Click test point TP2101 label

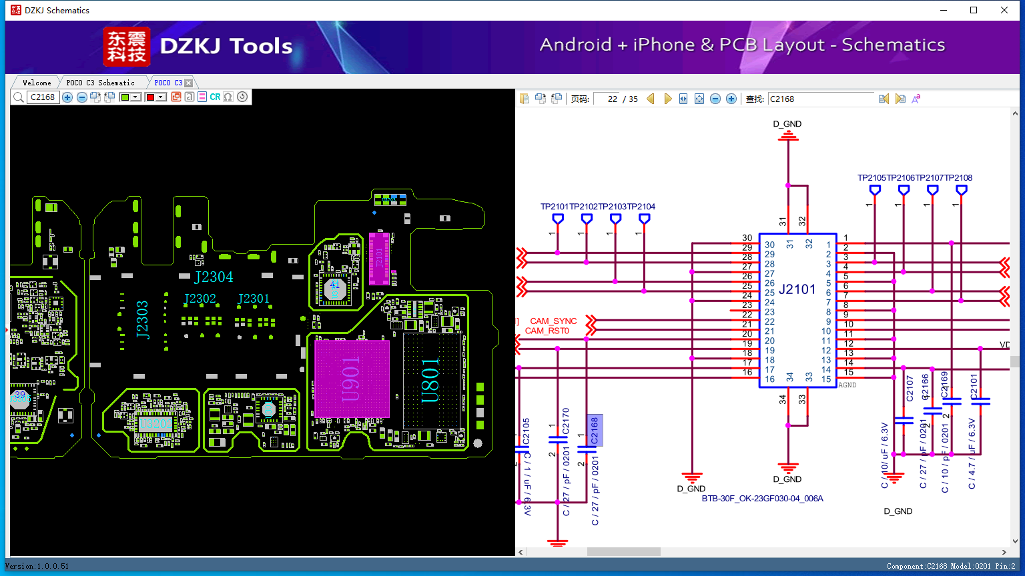click(555, 207)
